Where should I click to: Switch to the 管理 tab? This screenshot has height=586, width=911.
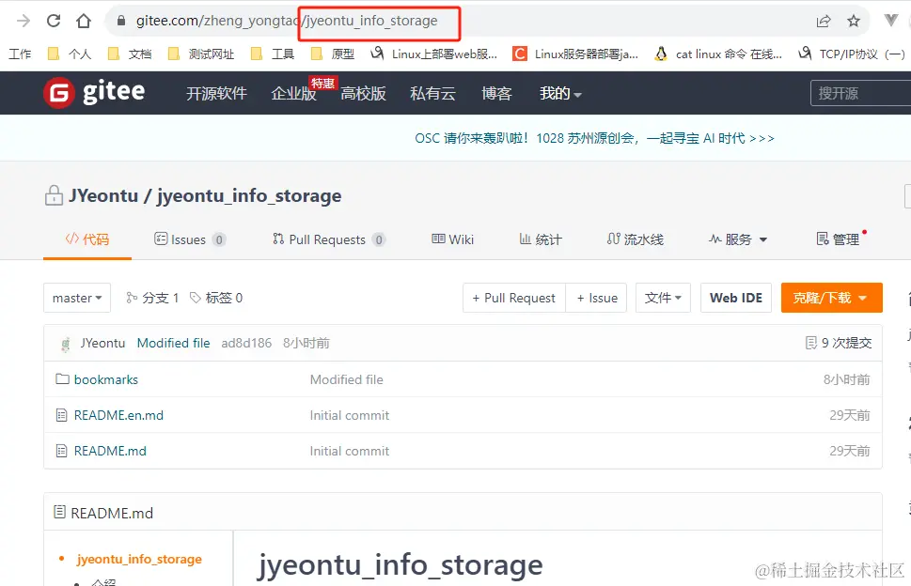(x=838, y=239)
